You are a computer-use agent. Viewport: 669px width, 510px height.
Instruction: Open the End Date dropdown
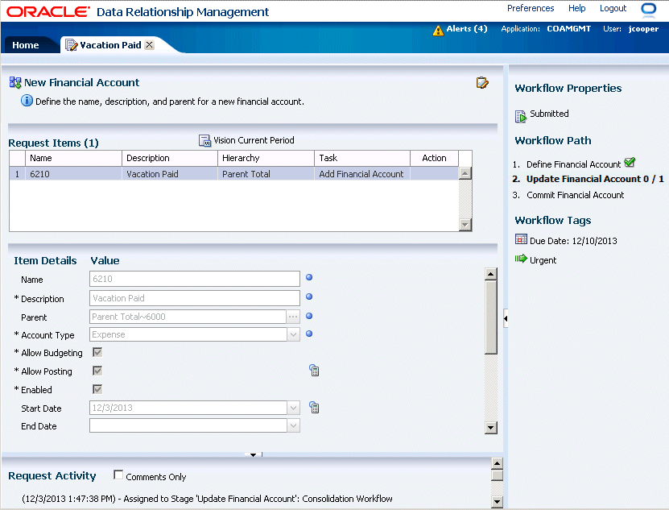click(x=294, y=425)
